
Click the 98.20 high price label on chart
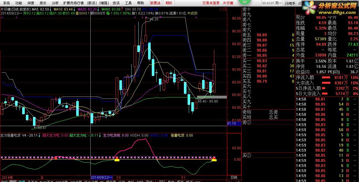[154, 19]
